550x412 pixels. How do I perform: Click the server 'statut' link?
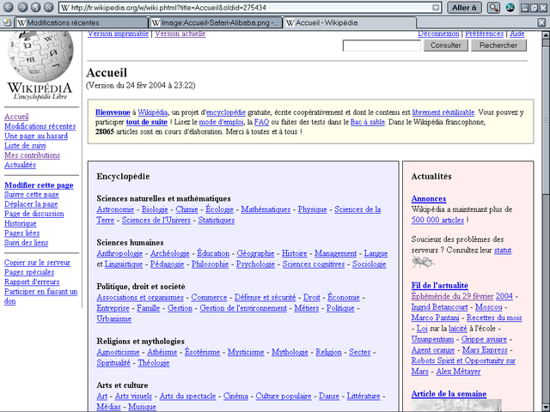click(503, 251)
